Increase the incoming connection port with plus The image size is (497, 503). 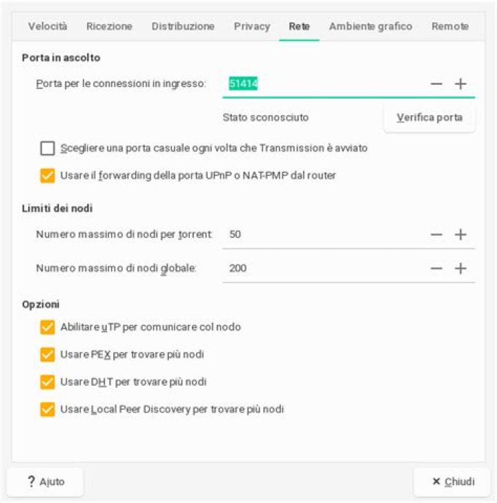click(460, 84)
